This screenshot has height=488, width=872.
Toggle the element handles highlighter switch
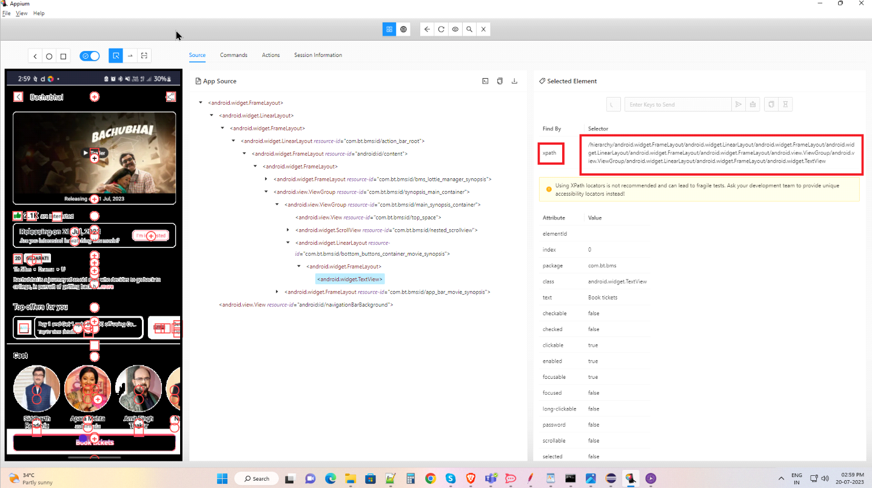[90, 56]
